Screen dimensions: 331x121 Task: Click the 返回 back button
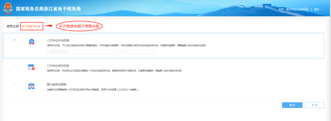click(x=314, y=105)
